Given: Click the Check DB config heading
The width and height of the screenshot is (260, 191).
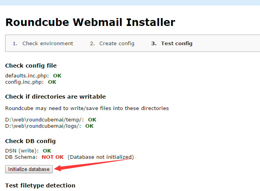Looking at the screenshot, I should [30, 141].
